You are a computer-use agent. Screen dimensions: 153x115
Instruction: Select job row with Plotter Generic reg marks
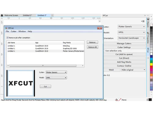[x=46, y=51]
